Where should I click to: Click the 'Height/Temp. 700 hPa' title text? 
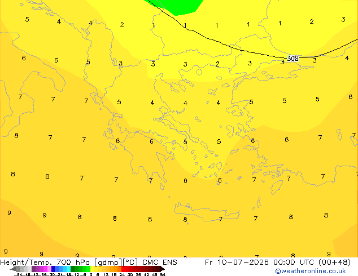45,262
